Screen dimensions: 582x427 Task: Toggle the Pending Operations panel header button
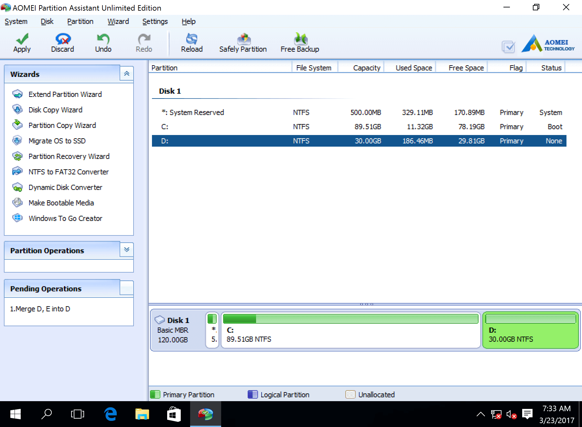click(x=127, y=288)
